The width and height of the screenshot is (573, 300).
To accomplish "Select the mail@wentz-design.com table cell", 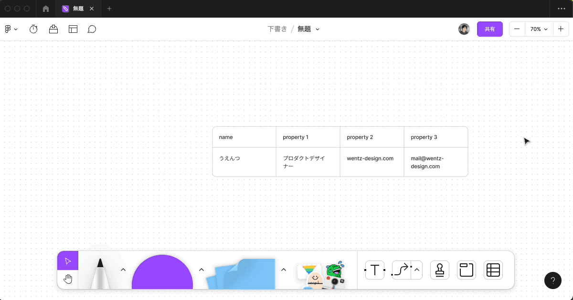I will pyautogui.click(x=436, y=162).
